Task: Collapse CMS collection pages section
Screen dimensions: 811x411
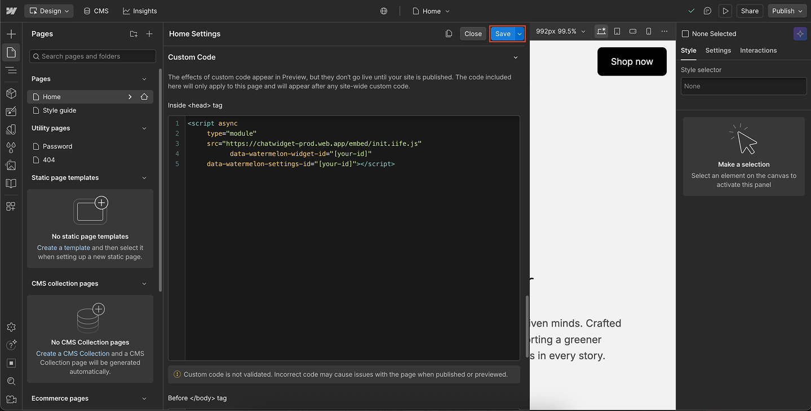Action: (x=144, y=284)
